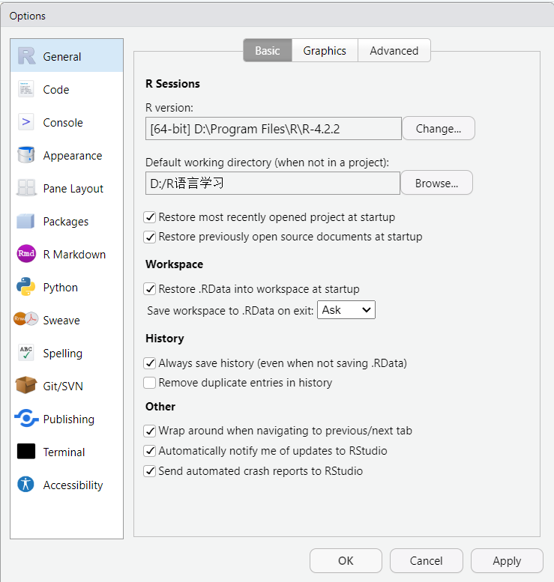This screenshot has height=582, width=554.
Task: Disable Automatically notify me of updates
Action: pos(150,451)
